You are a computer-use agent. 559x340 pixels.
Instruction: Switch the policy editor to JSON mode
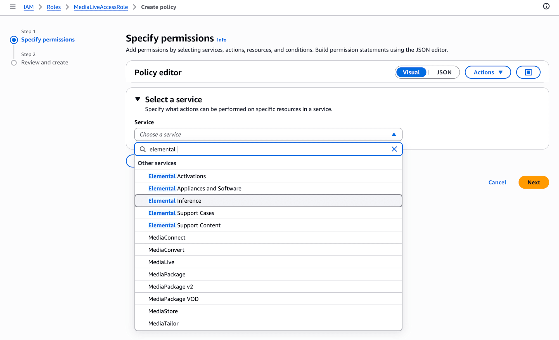(x=444, y=72)
